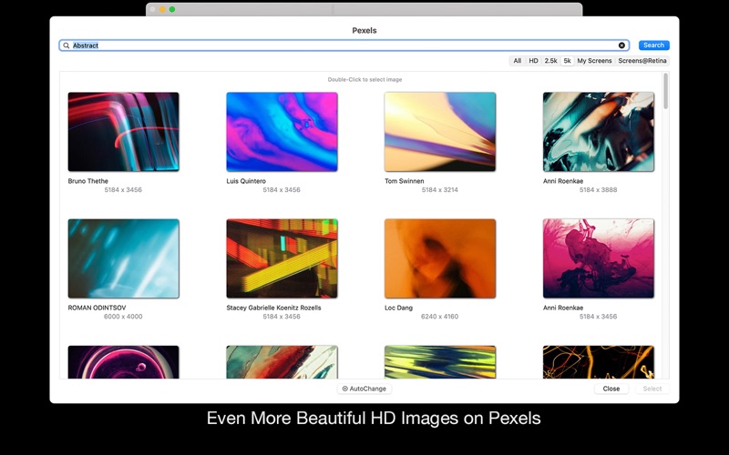Click in the Abstract search text field
729x455 pixels.
pyautogui.click(x=346, y=45)
